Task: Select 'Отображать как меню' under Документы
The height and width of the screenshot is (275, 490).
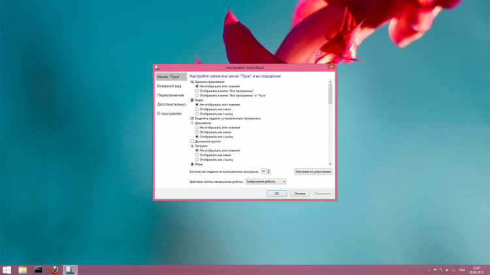Action: (197, 132)
